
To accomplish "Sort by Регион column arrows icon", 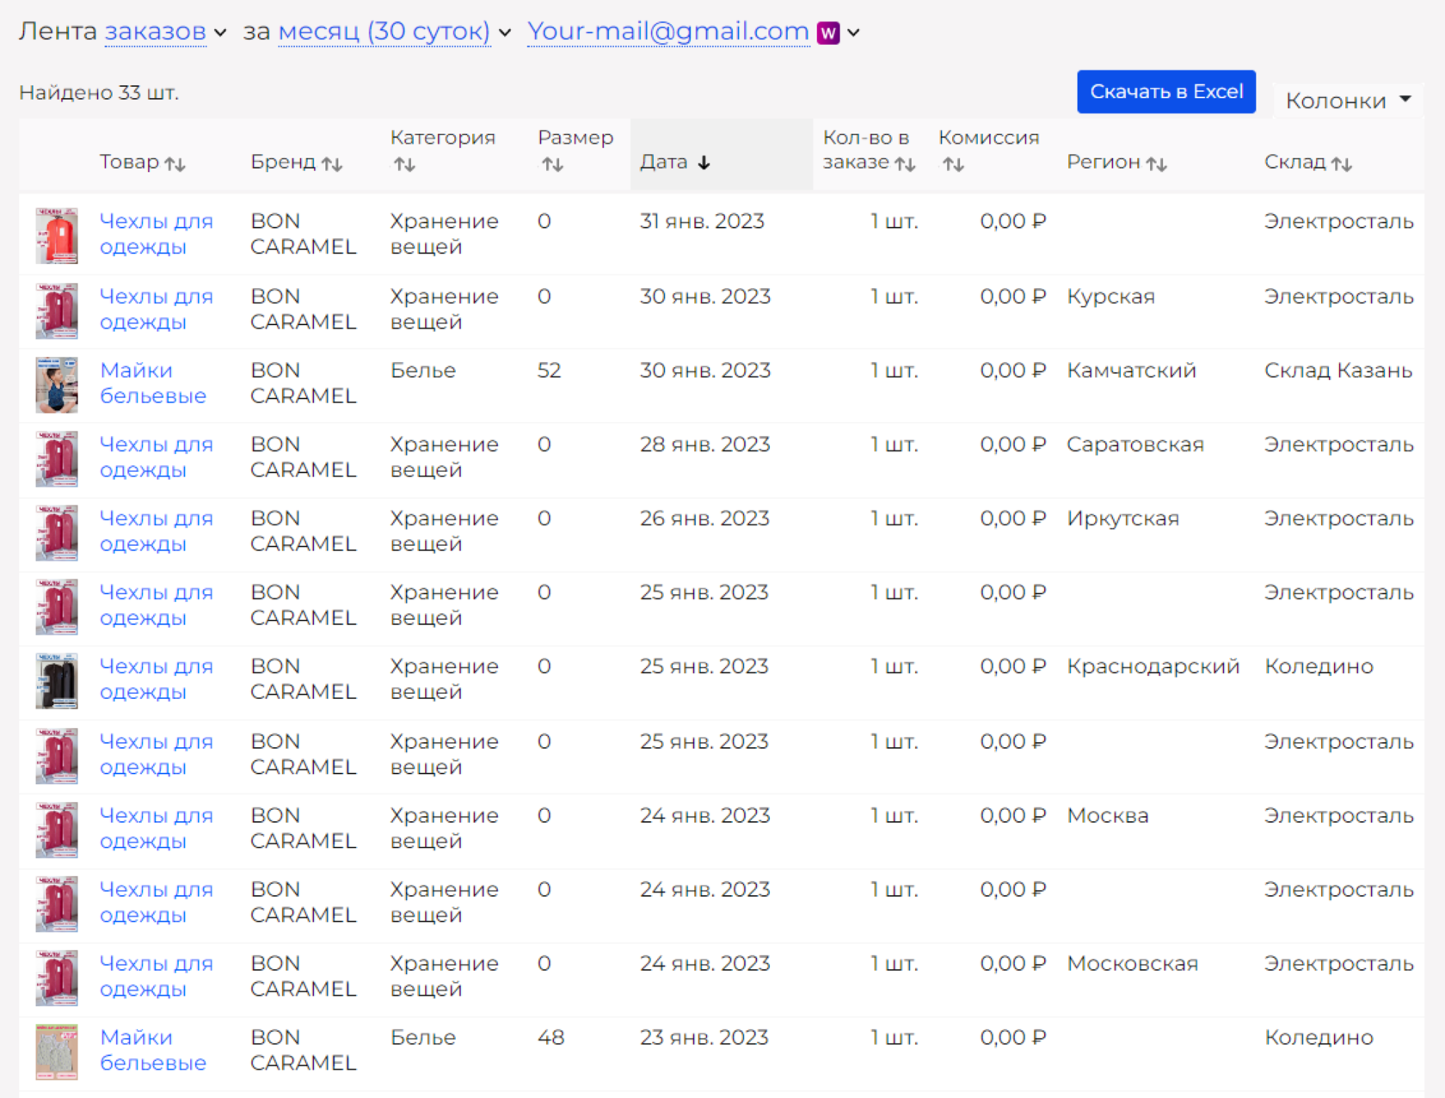I will point(1157,163).
